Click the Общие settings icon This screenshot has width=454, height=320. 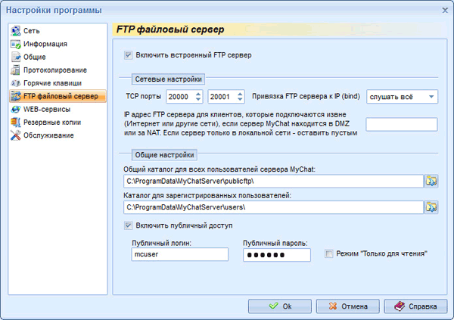point(16,57)
